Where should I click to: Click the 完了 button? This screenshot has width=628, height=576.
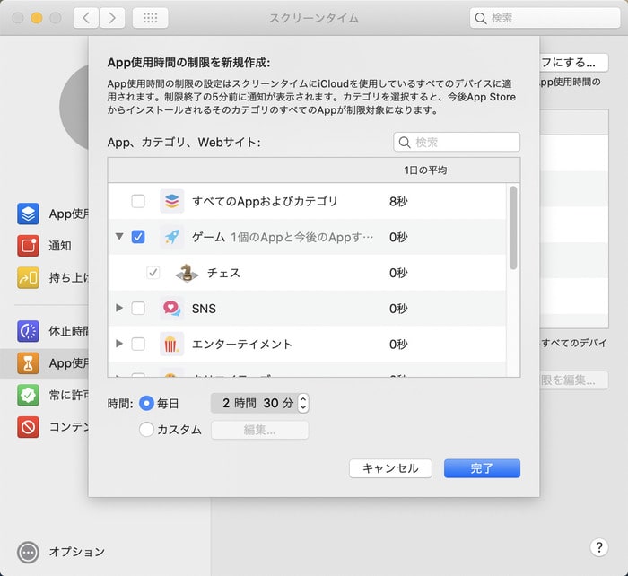[482, 468]
